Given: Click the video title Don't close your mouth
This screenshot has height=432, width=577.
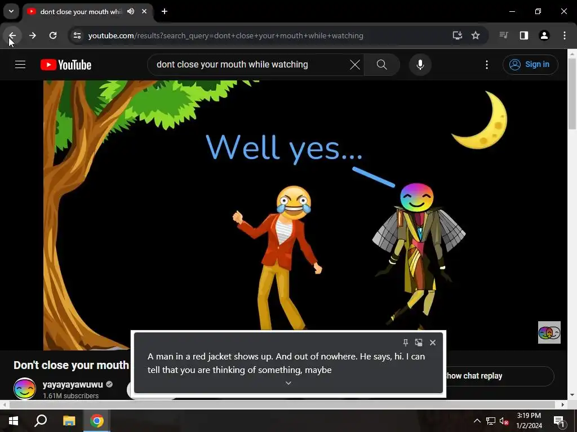Looking at the screenshot, I should pos(72,365).
